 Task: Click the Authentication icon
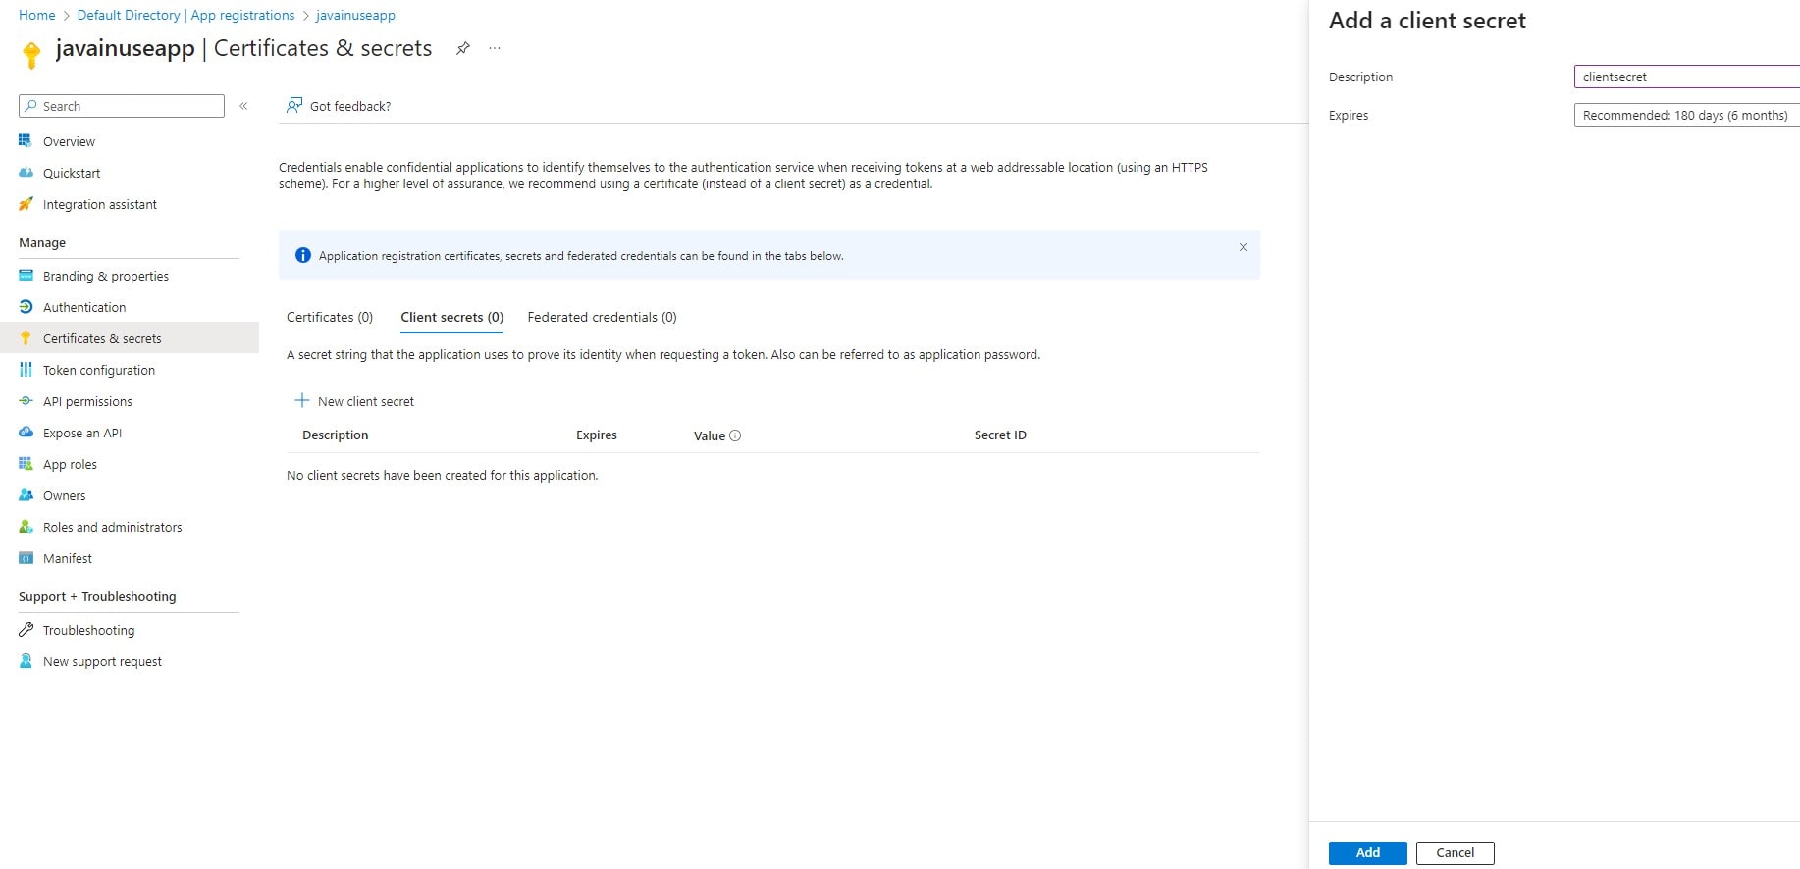tap(26, 307)
